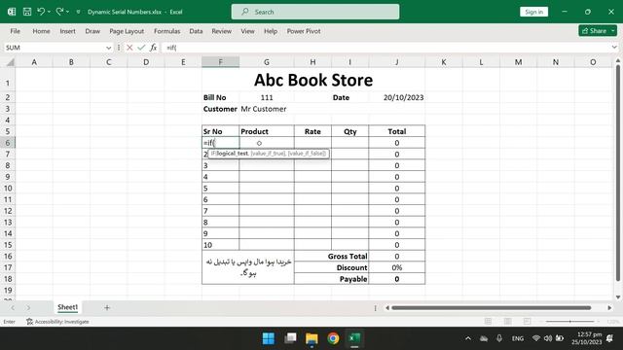623x350 pixels.
Task: Confirm formula with the checkmark icon
Action: (x=141, y=48)
